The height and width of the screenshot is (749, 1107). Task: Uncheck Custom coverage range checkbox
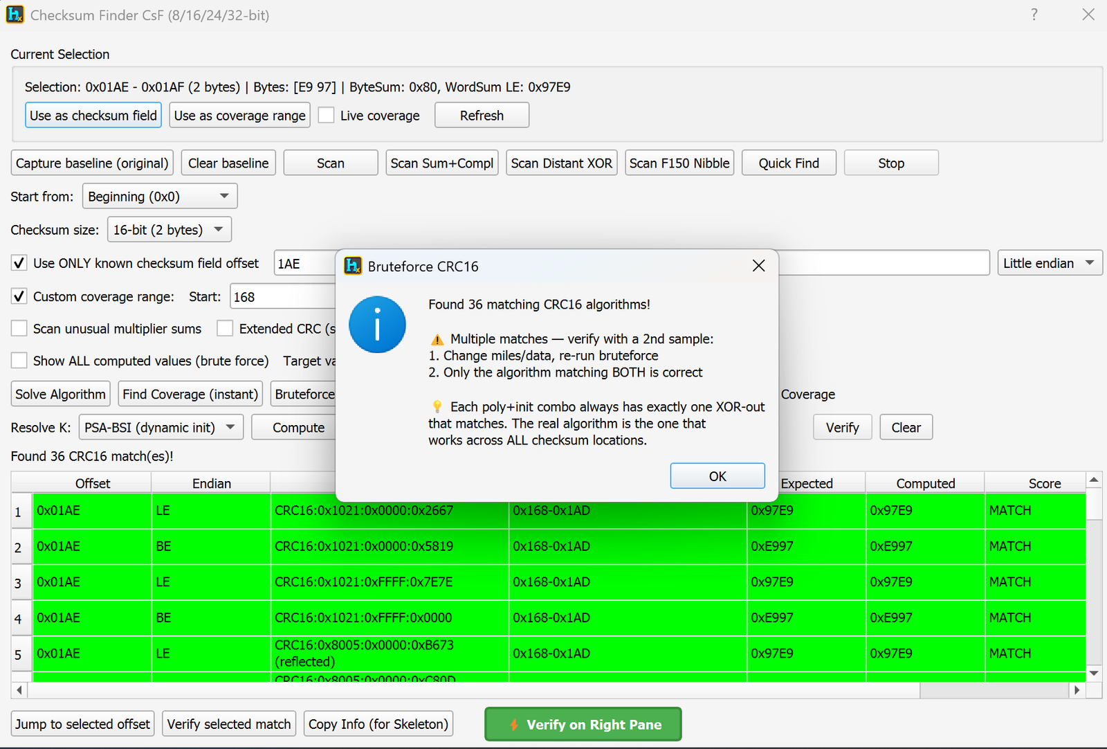pyautogui.click(x=19, y=296)
